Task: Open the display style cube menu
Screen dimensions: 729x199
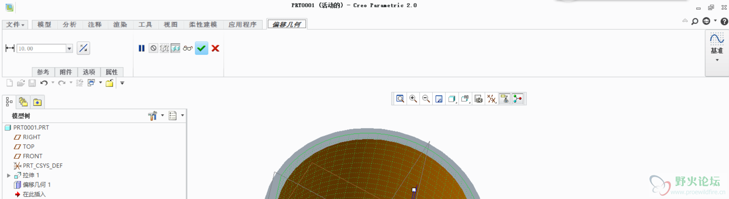Action: pyautogui.click(x=452, y=99)
